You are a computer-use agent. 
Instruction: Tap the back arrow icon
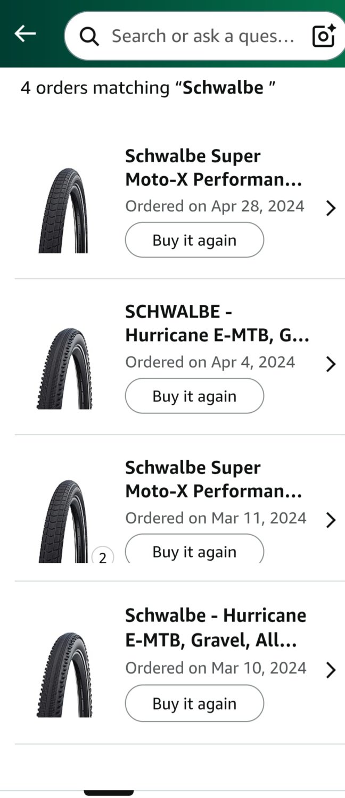[25, 34]
